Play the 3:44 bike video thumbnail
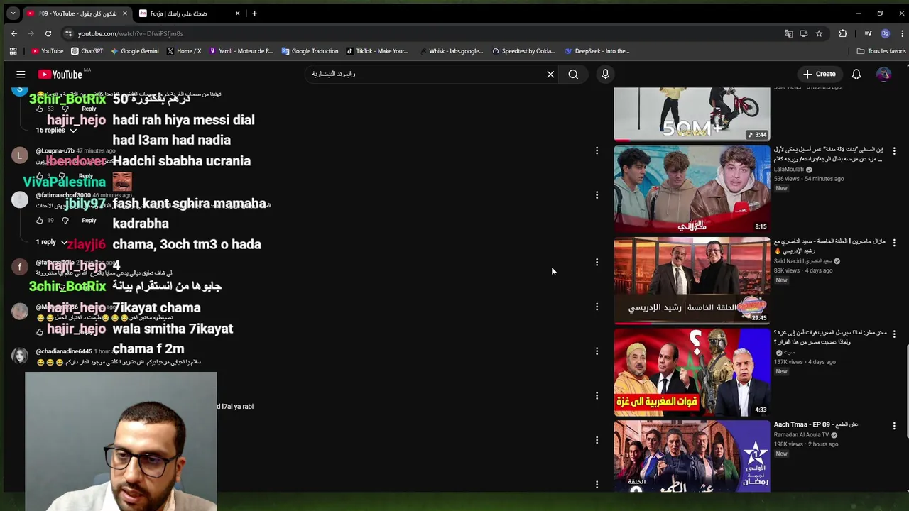 coord(692,114)
